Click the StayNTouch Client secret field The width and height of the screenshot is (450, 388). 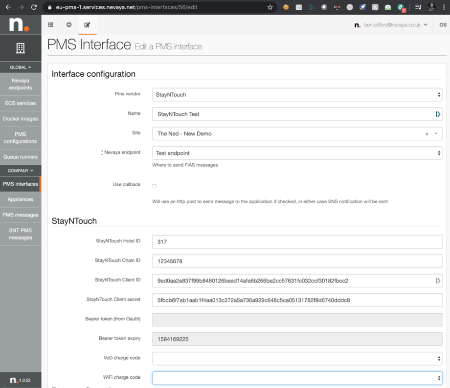click(297, 300)
